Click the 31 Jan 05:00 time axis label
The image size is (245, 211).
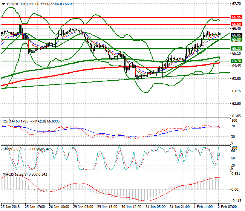point(155,207)
